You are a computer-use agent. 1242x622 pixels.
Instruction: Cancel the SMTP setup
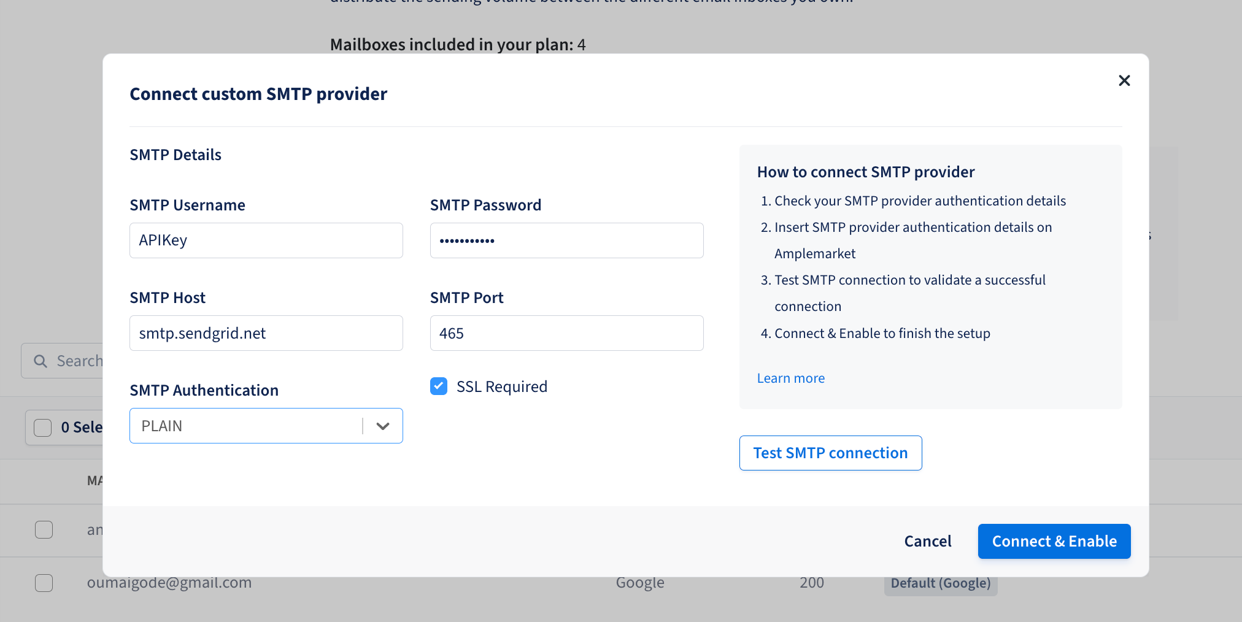[927, 542]
